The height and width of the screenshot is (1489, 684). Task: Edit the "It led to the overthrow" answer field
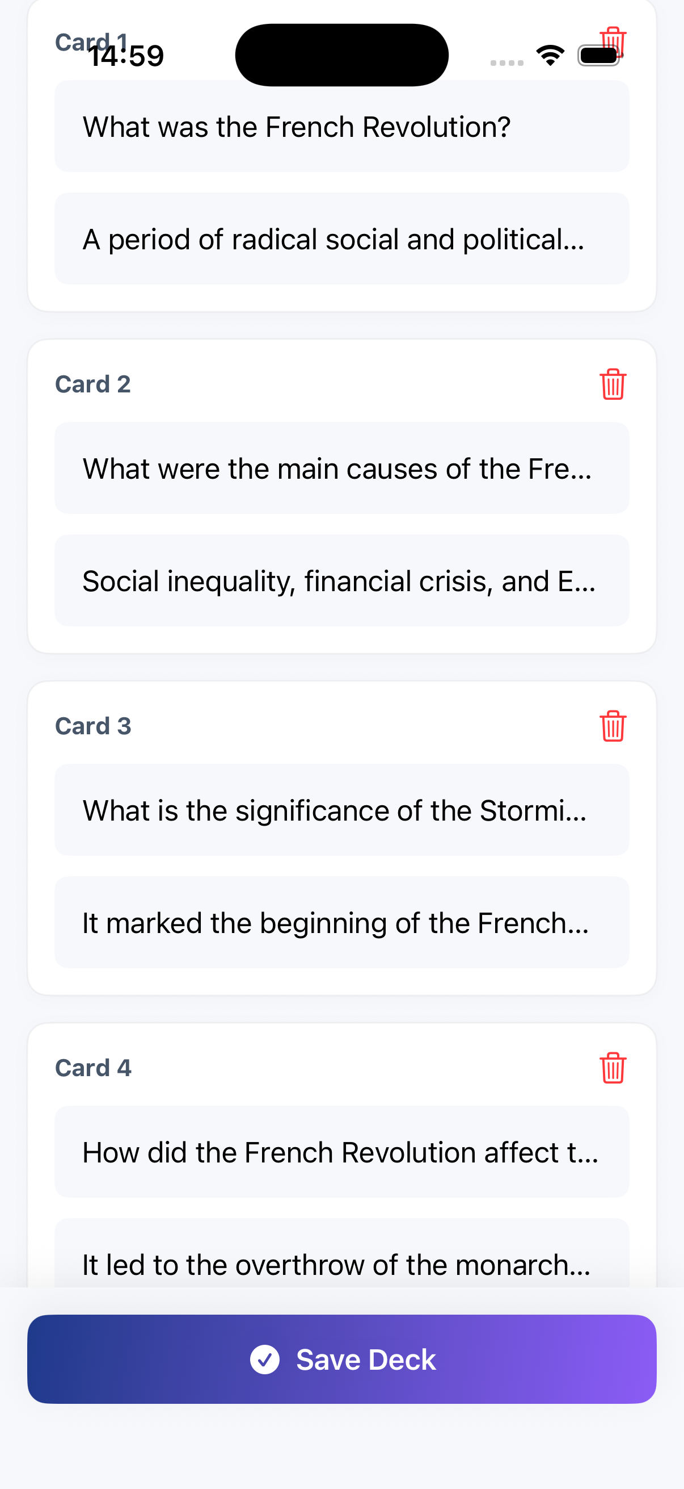(x=341, y=1260)
